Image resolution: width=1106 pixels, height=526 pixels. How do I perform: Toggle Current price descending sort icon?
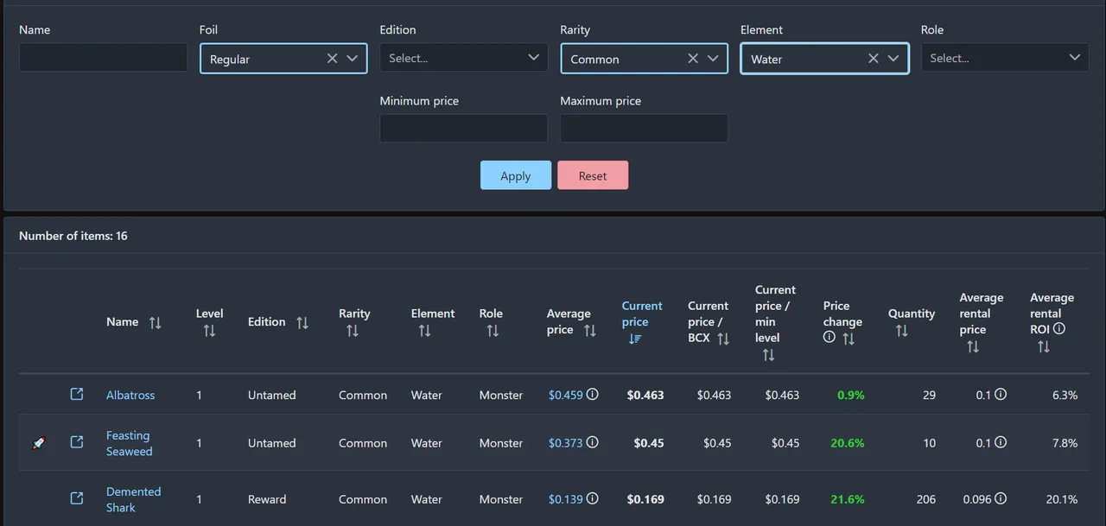[x=636, y=339]
